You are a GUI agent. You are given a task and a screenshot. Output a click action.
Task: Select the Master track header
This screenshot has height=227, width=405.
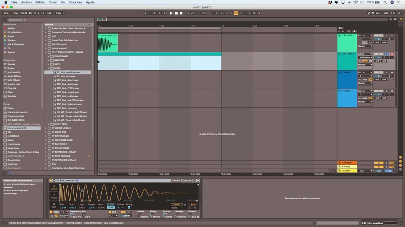point(347,171)
